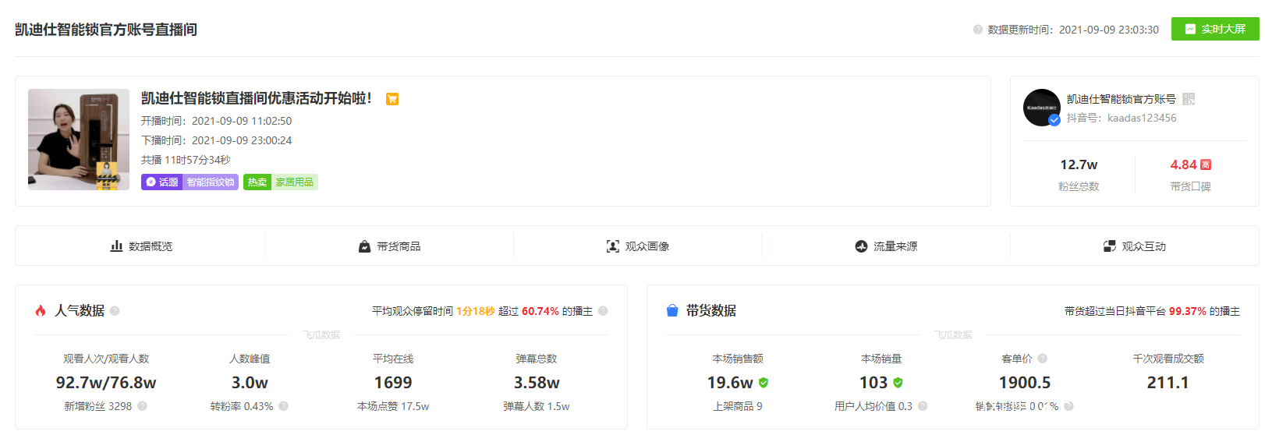
Task: Switch to the 流量来源 tab
Action: (886, 246)
